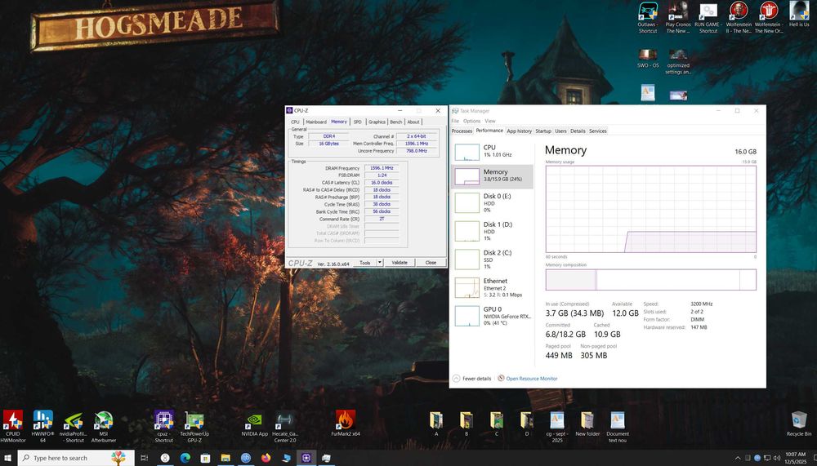The image size is (817, 466).
Task: Open the Options menu in Task Manager
Action: [x=471, y=122]
